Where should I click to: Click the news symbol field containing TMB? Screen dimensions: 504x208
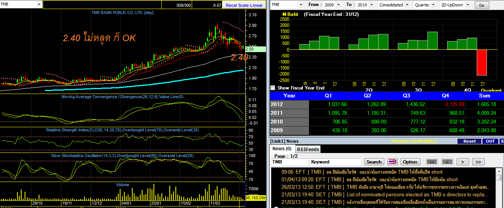(x=290, y=162)
